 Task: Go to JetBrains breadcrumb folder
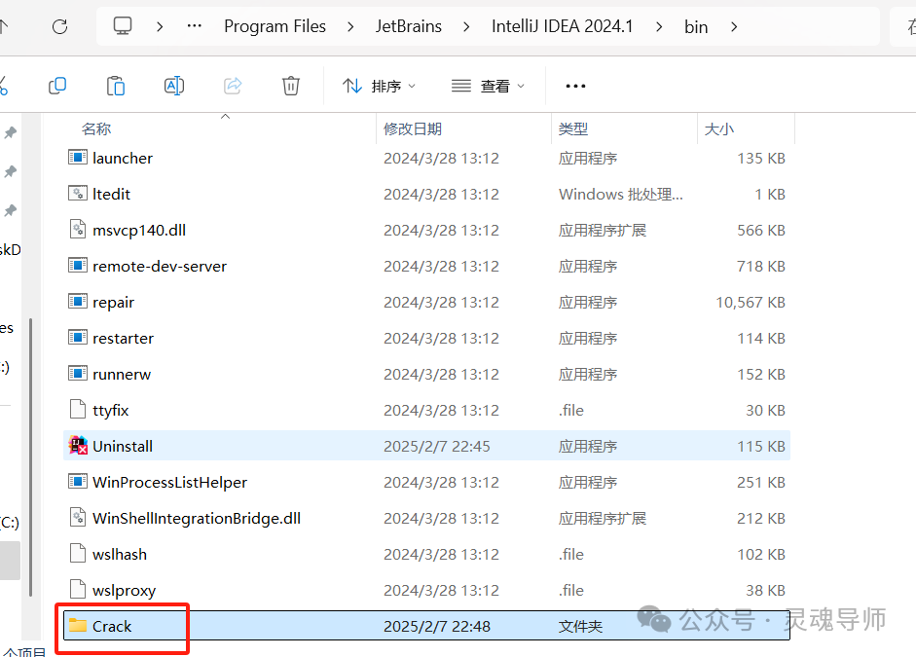coord(408,26)
